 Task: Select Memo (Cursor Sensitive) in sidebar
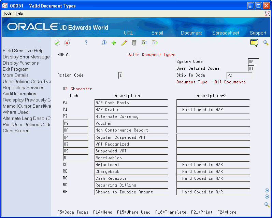click(x=27, y=106)
